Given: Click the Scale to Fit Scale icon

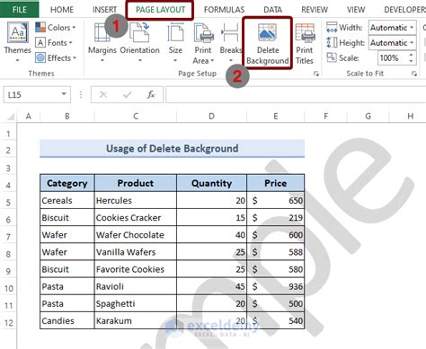Looking at the screenshot, I should coord(332,57).
